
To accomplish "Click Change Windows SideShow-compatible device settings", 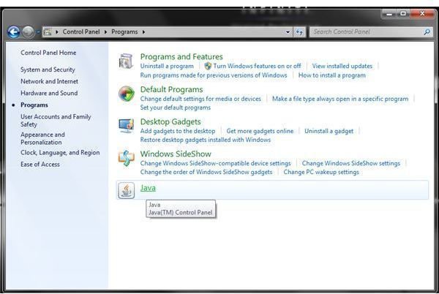I will (x=216, y=163).
